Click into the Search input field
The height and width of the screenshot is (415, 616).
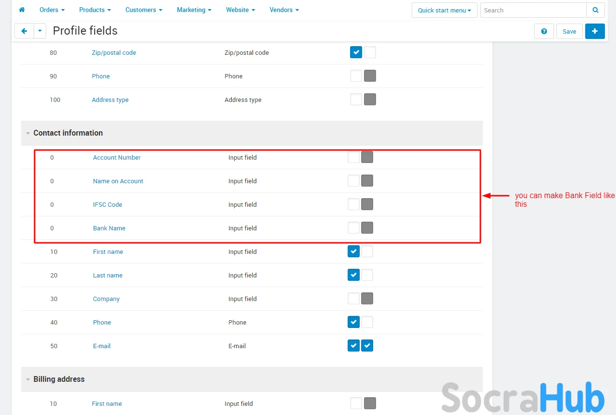coord(533,10)
